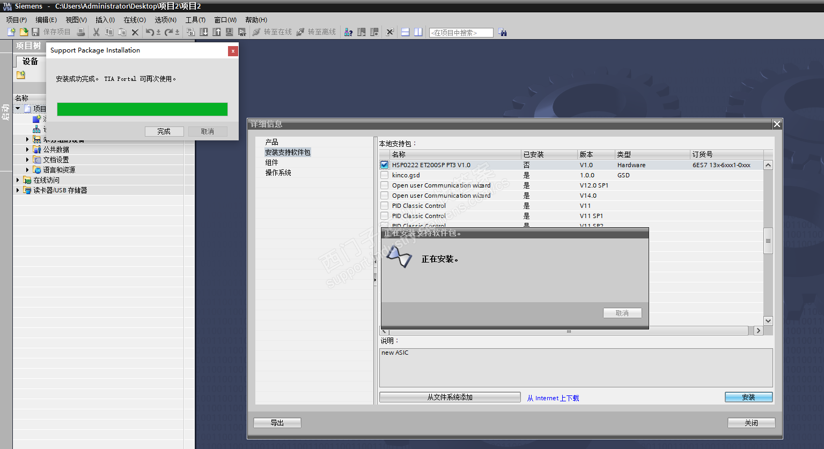Click the support package list scroll-up arrow
Viewport: 824px width, 449px height.
pos(768,165)
